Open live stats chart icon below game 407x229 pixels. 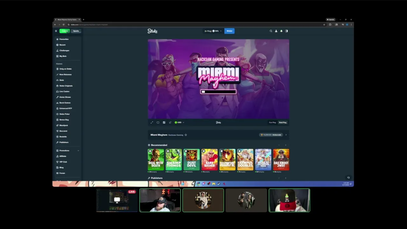[164, 122]
